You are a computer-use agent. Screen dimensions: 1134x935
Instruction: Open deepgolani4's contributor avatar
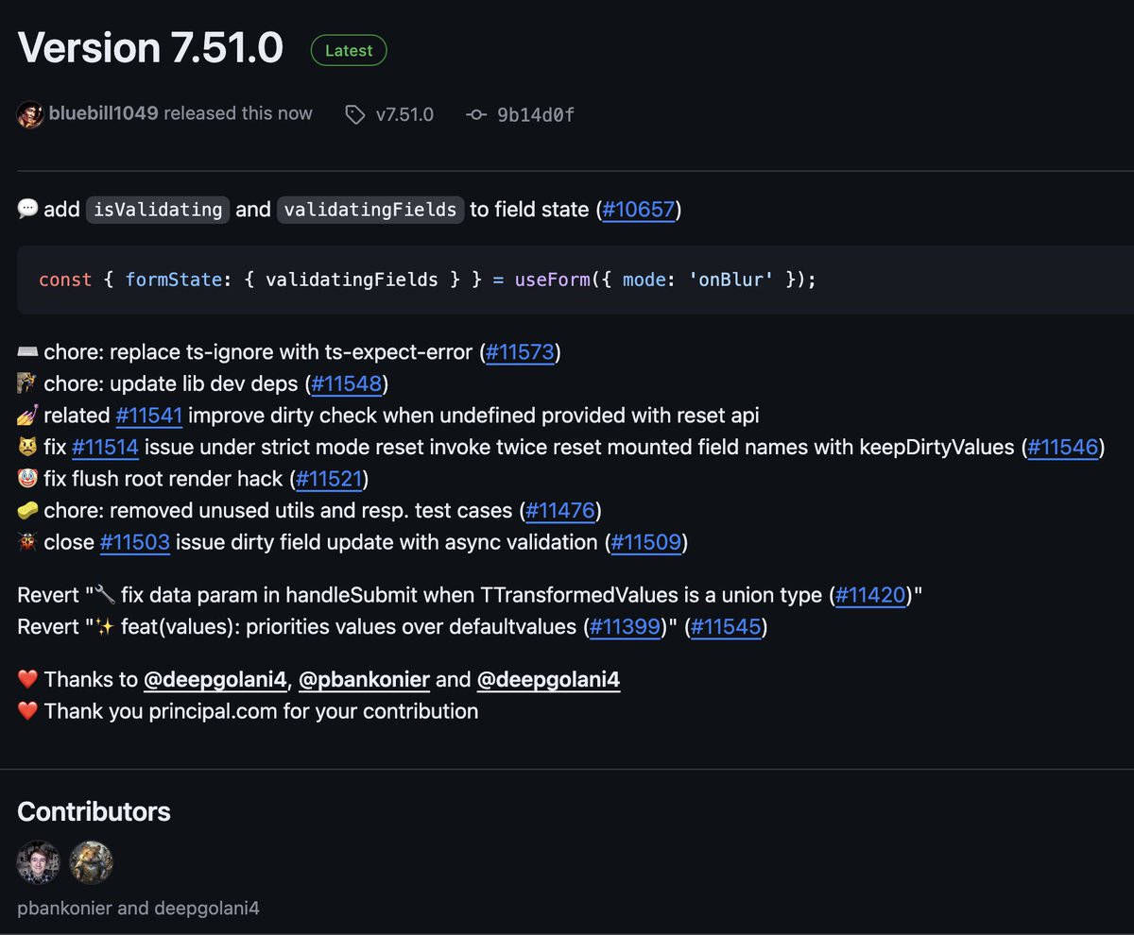point(92,862)
